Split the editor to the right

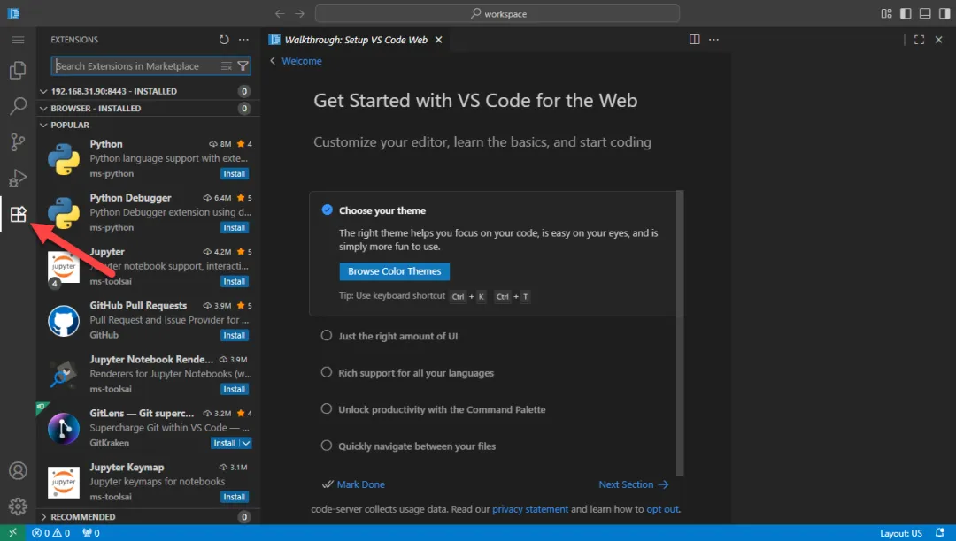click(695, 40)
